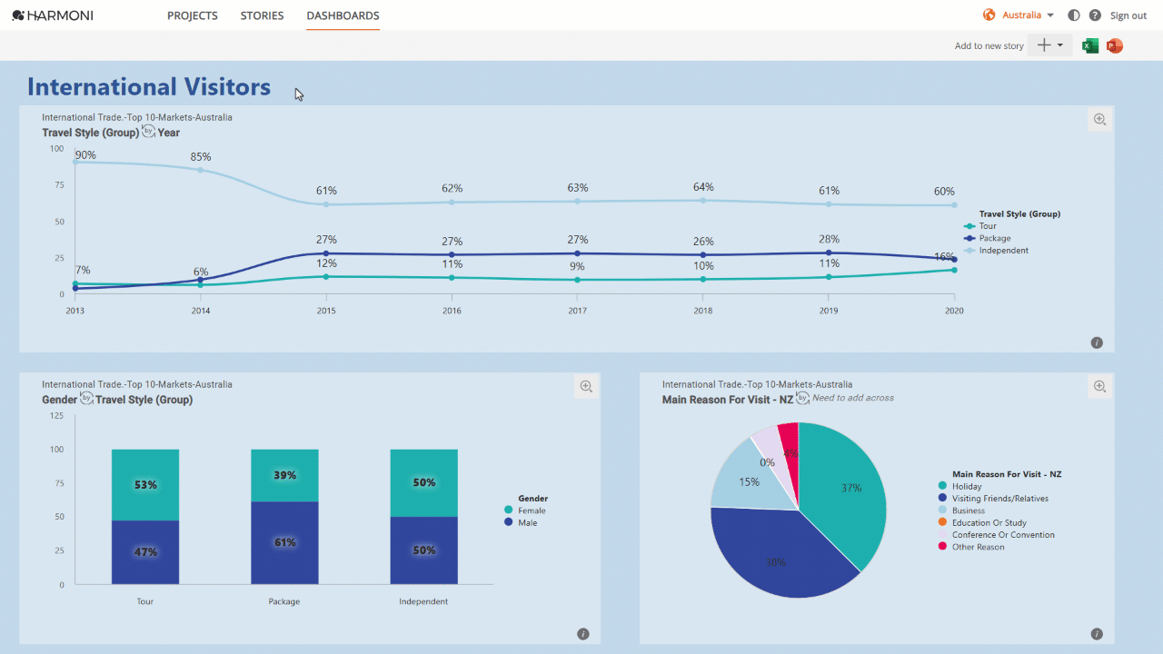This screenshot has width=1163, height=654.
Task: Open the Add to new story plus dropdown
Action: pos(1049,45)
